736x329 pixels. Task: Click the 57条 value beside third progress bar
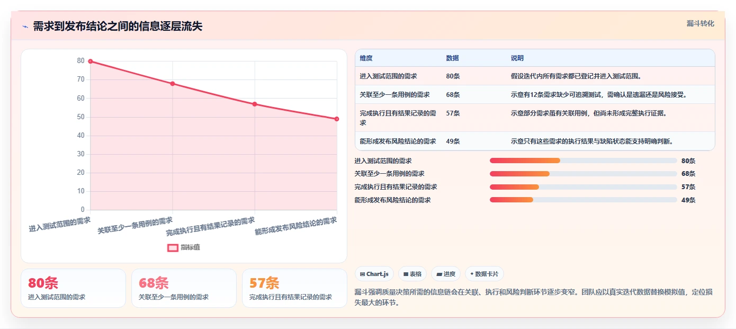tap(688, 187)
